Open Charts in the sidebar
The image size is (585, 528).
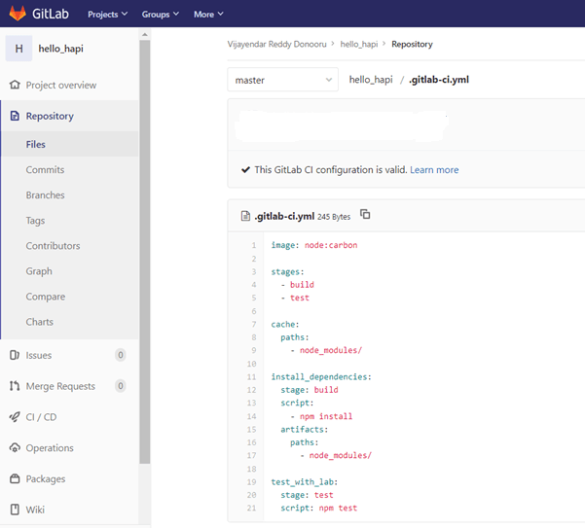coord(40,322)
